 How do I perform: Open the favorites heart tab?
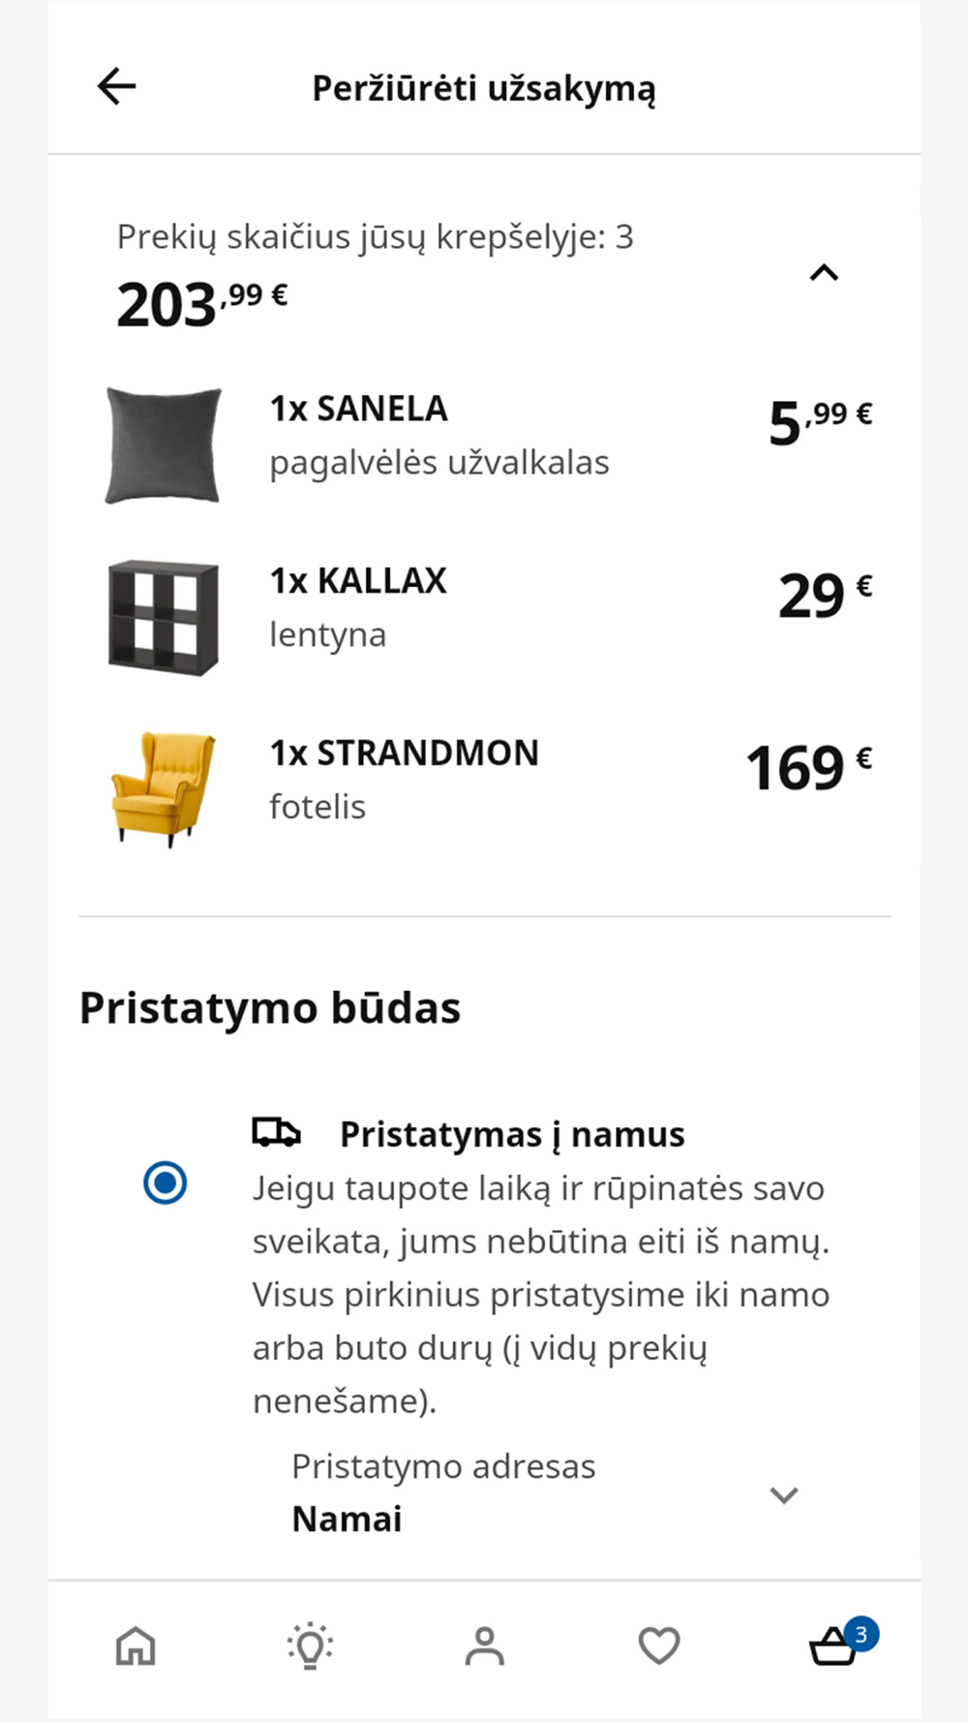coord(659,1645)
